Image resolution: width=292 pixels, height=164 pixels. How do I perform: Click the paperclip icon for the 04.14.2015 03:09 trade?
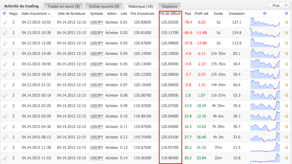click(x=5, y=116)
